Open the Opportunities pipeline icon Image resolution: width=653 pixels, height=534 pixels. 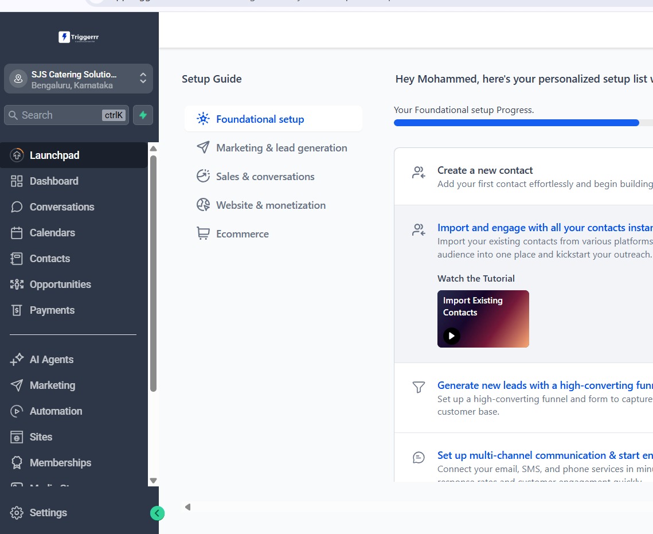17,284
